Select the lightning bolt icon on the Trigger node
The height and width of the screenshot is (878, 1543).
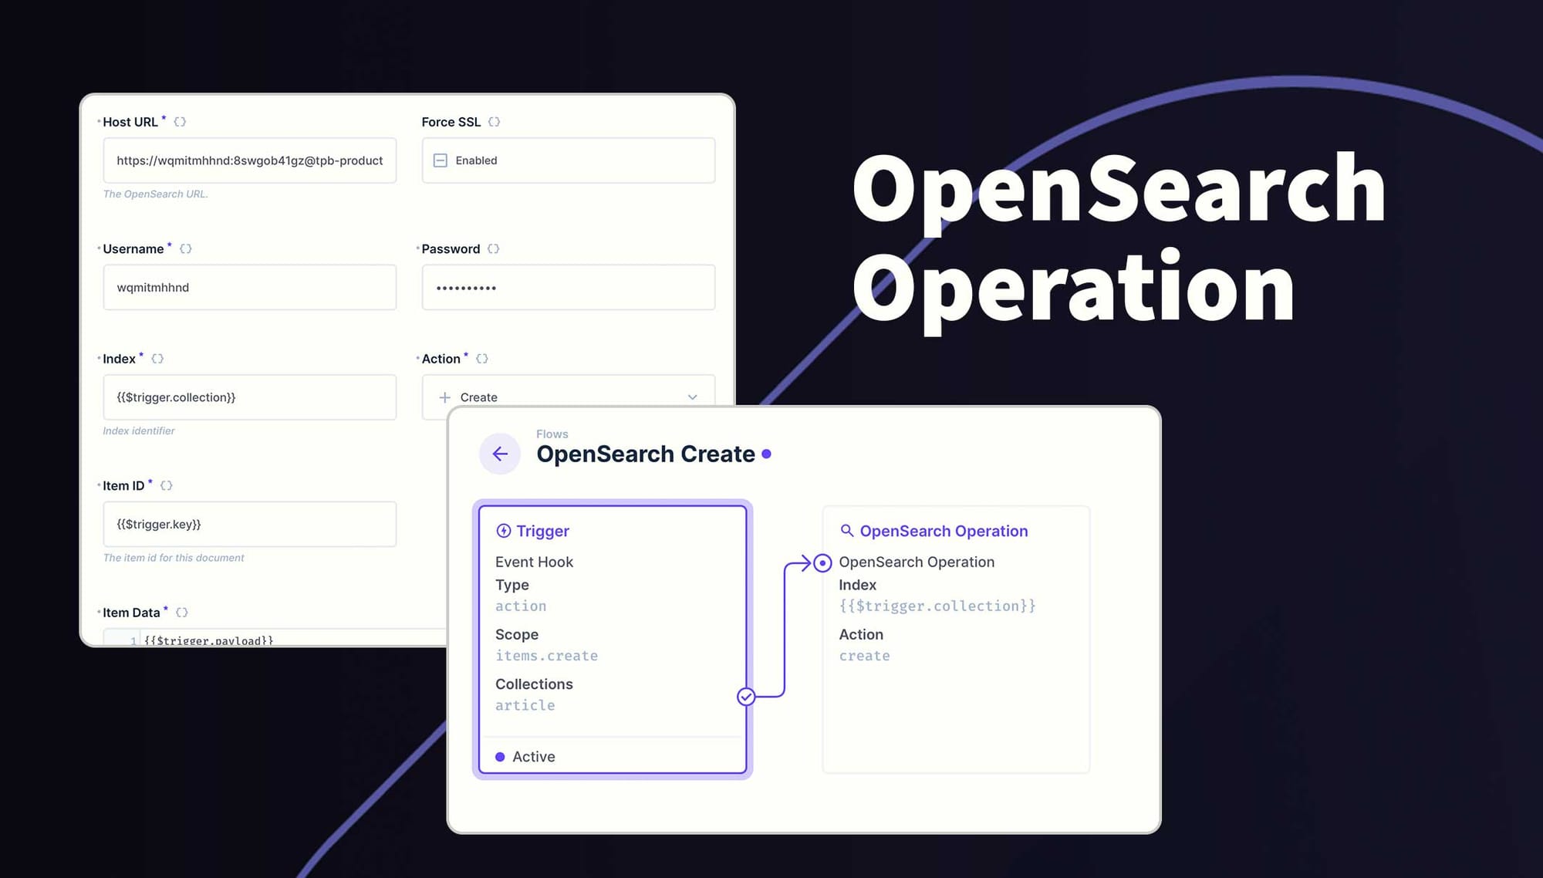[504, 531]
